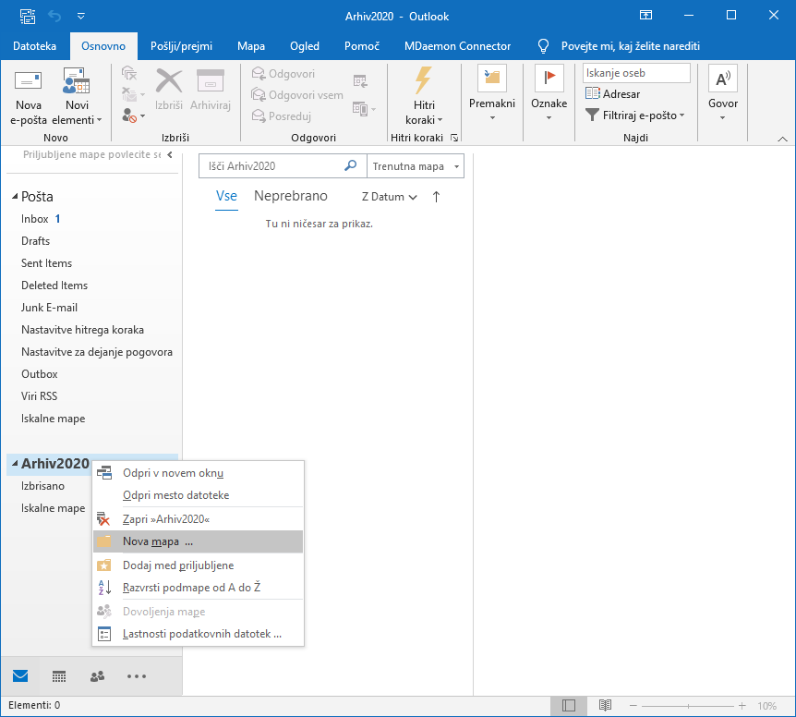Click the send/receive all folders quick access icon
The width and height of the screenshot is (796, 717).
coord(28,17)
